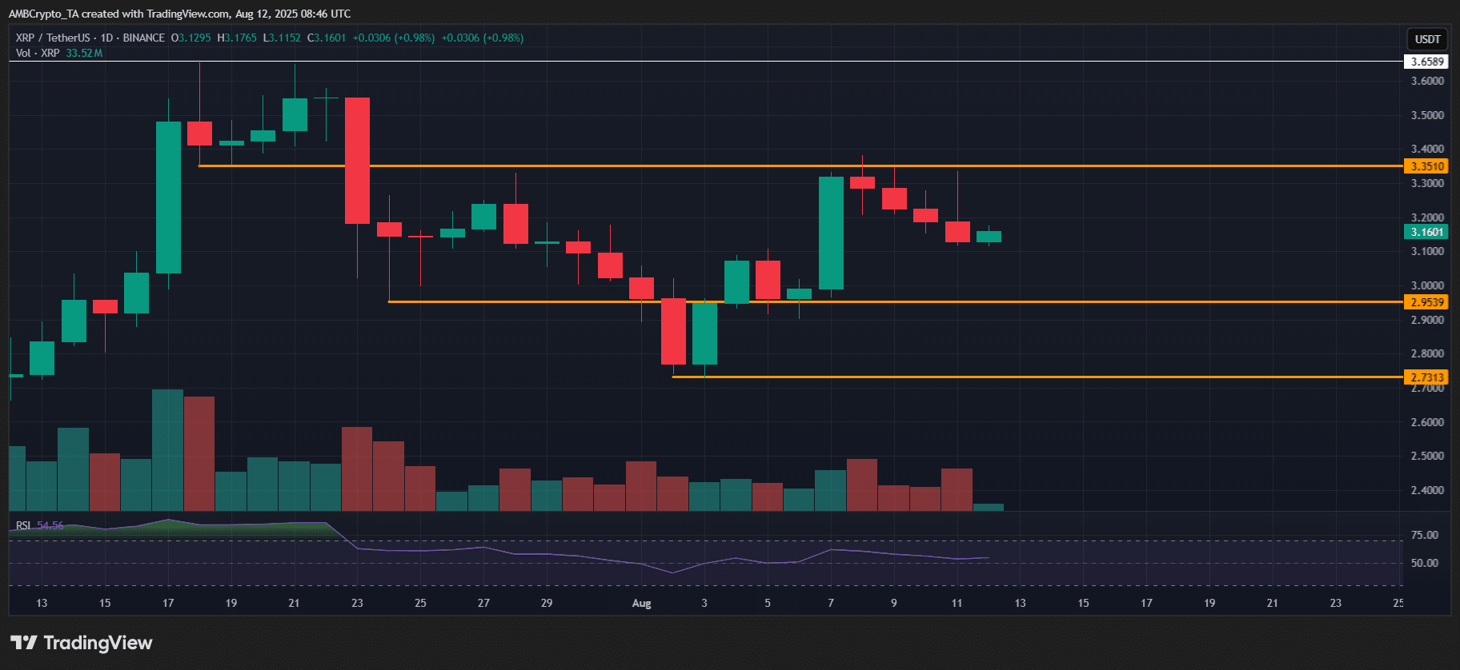Select the white horizontal line at 3.6589

(720, 61)
